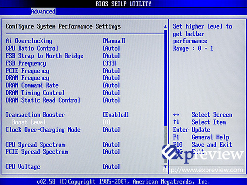Select the FSB Frequency label
This screenshot has height=185, width=247.
tap(26, 63)
